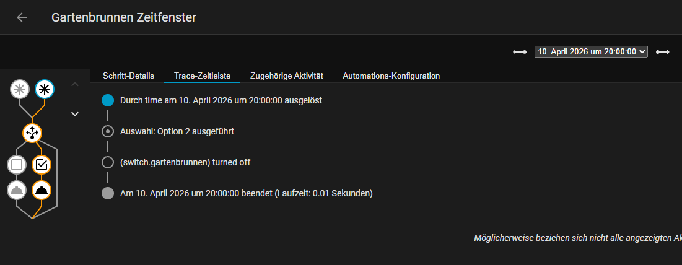Image resolution: width=682 pixels, height=265 pixels.
Task: Click the grey service action node
Action: tap(17, 189)
